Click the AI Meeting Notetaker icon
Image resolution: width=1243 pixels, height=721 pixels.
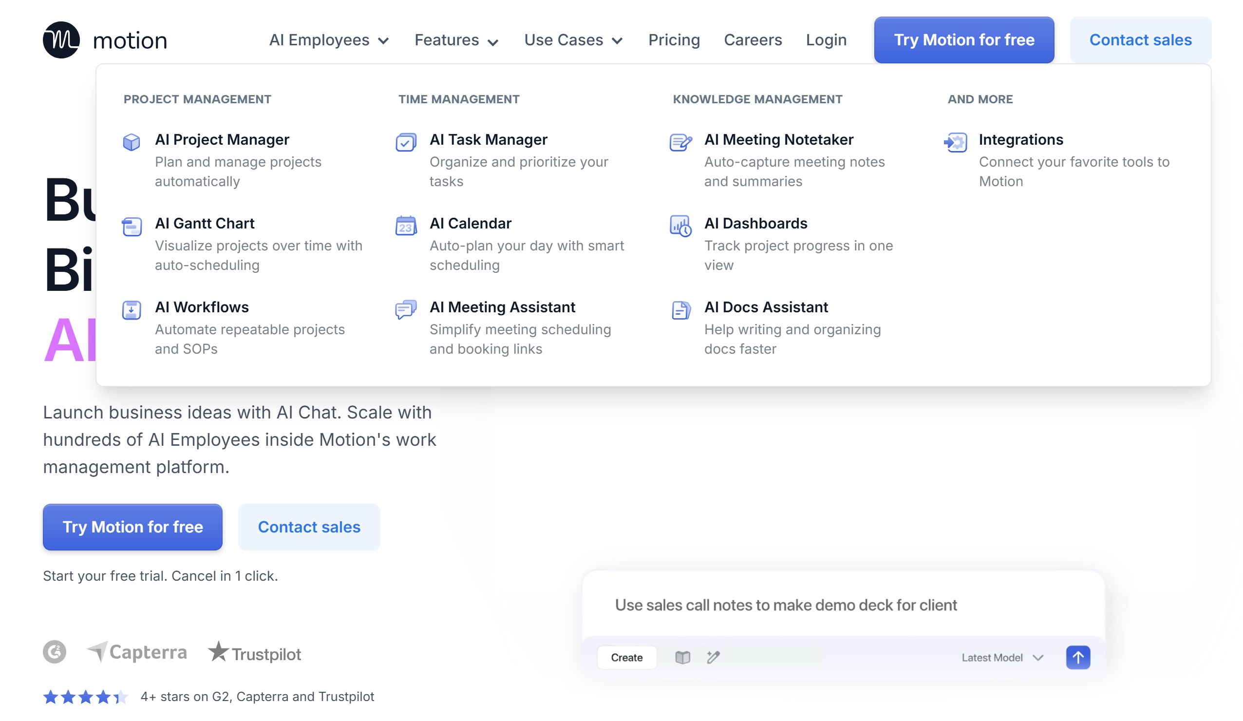681,142
